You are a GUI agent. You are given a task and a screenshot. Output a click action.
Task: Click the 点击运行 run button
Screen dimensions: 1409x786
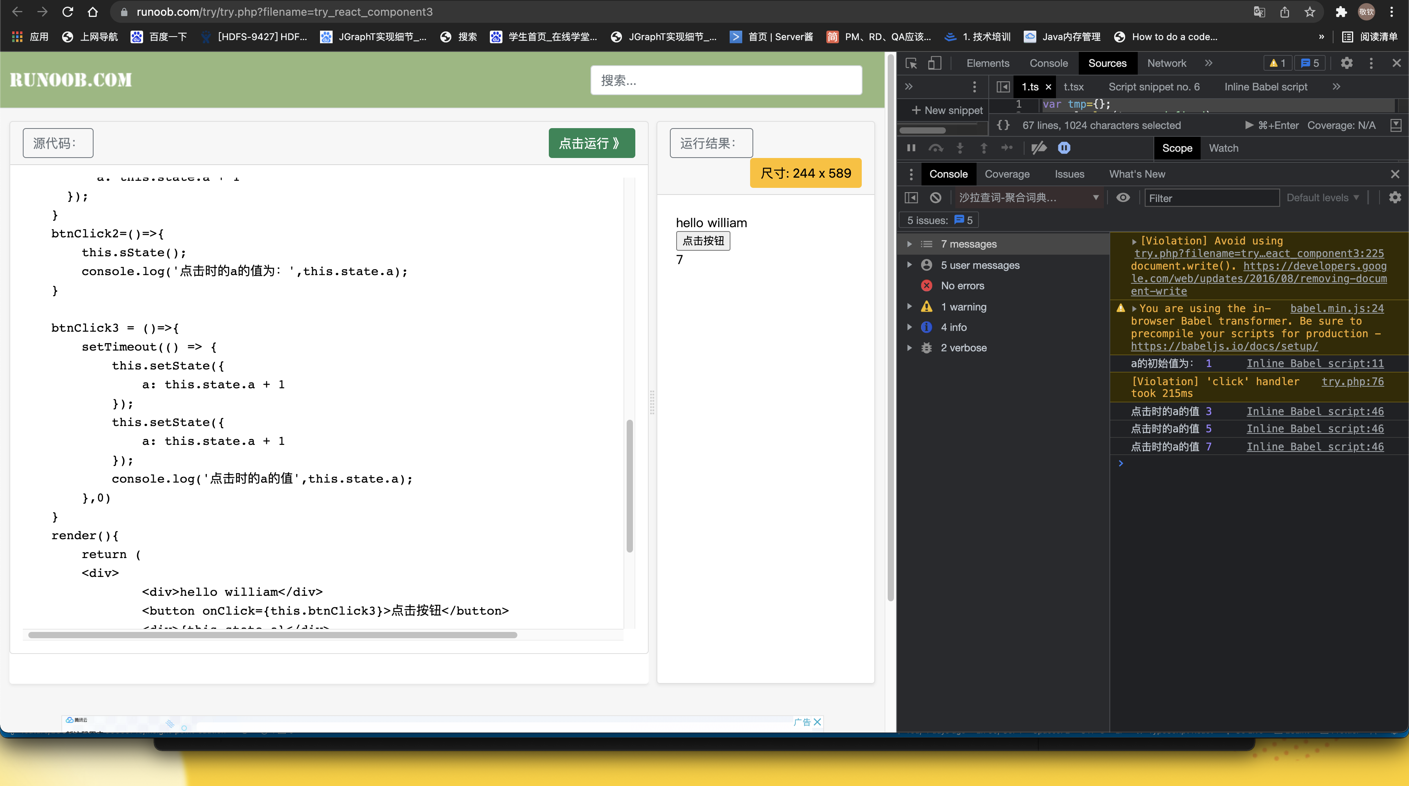pyautogui.click(x=591, y=143)
